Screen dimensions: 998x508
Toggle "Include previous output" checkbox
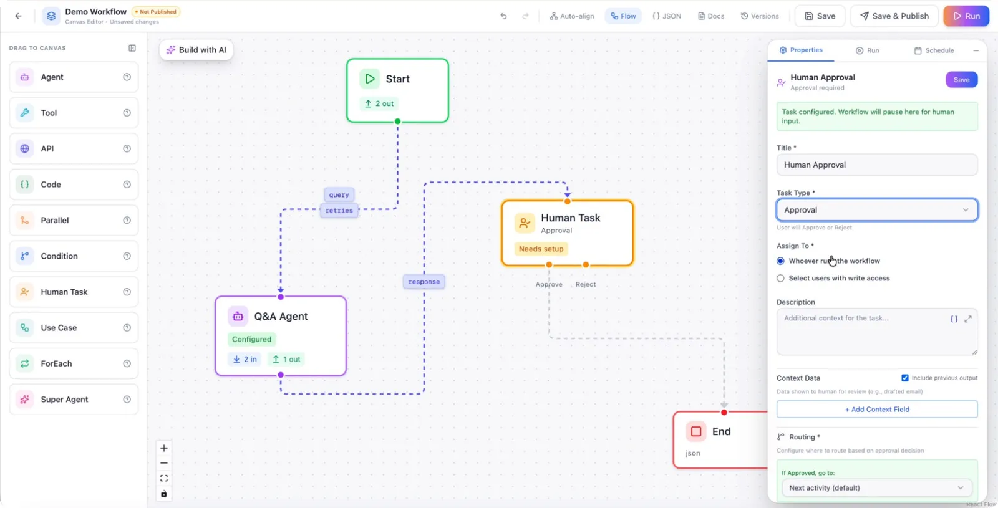point(905,378)
